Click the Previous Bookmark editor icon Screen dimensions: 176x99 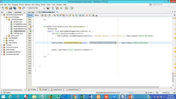[70, 15]
